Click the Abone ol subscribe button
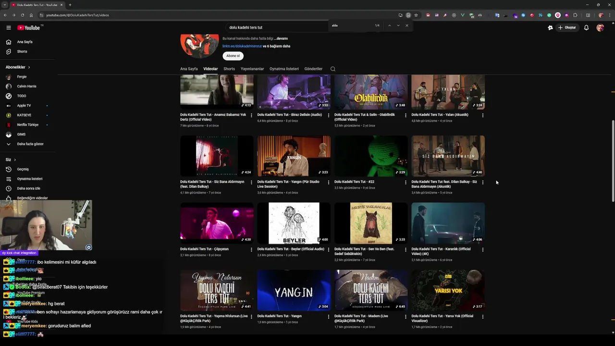The width and height of the screenshot is (615, 346). click(x=233, y=56)
